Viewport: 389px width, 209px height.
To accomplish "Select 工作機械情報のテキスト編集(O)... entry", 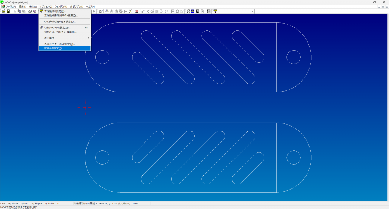I will [65, 15].
